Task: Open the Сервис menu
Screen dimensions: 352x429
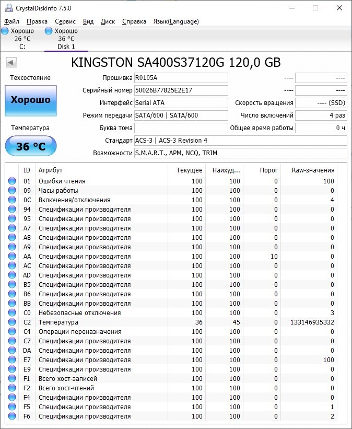Action: coord(65,21)
